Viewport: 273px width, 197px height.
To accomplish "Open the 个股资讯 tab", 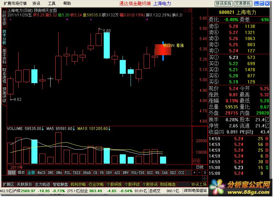I will tap(150, 184).
